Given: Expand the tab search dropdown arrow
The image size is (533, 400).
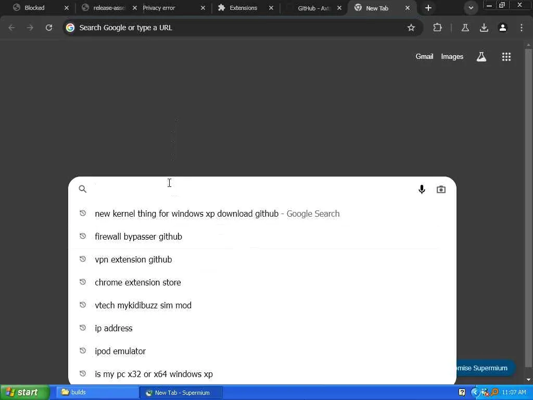Looking at the screenshot, I should click(x=471, y=8).
